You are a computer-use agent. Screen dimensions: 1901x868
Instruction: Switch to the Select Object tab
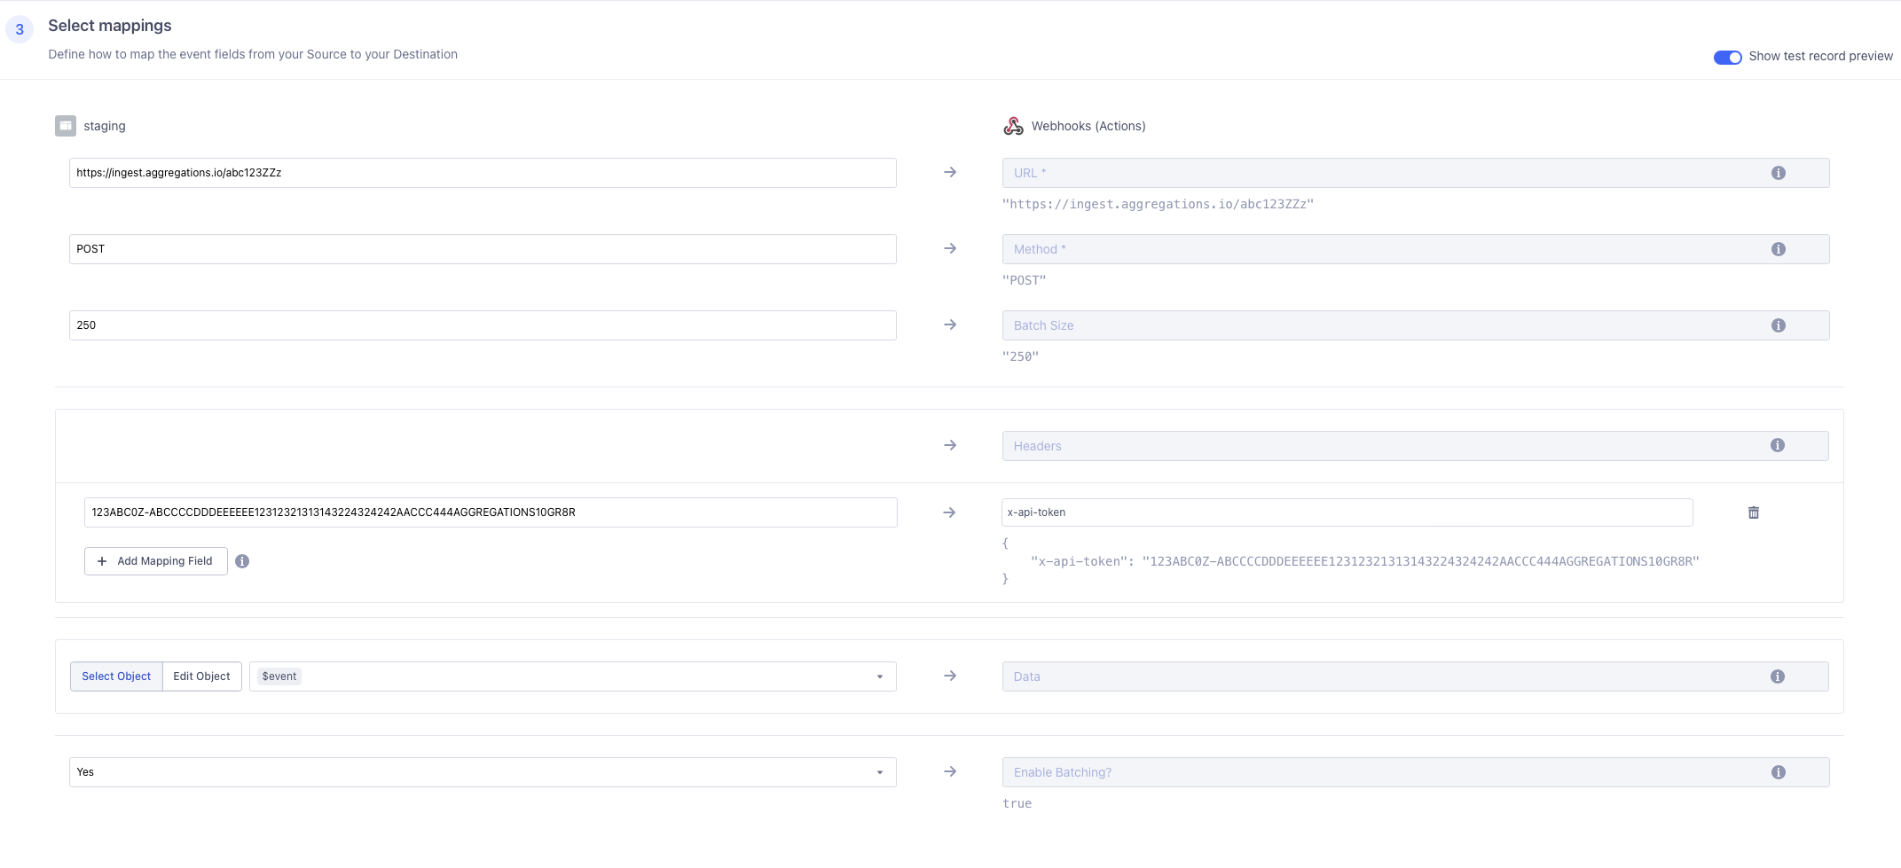(116, 676)
